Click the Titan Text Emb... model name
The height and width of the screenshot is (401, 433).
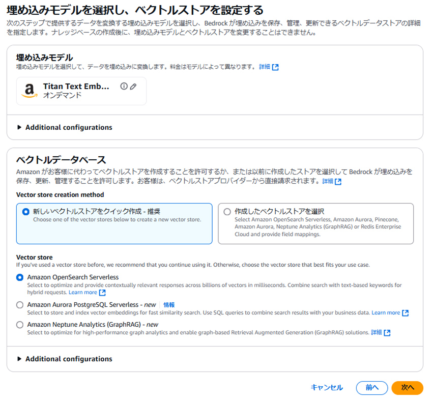(x=76, y=87)
